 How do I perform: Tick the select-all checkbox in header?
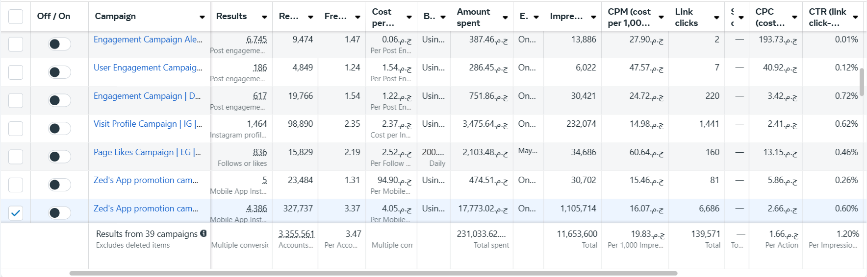[16, 17]
